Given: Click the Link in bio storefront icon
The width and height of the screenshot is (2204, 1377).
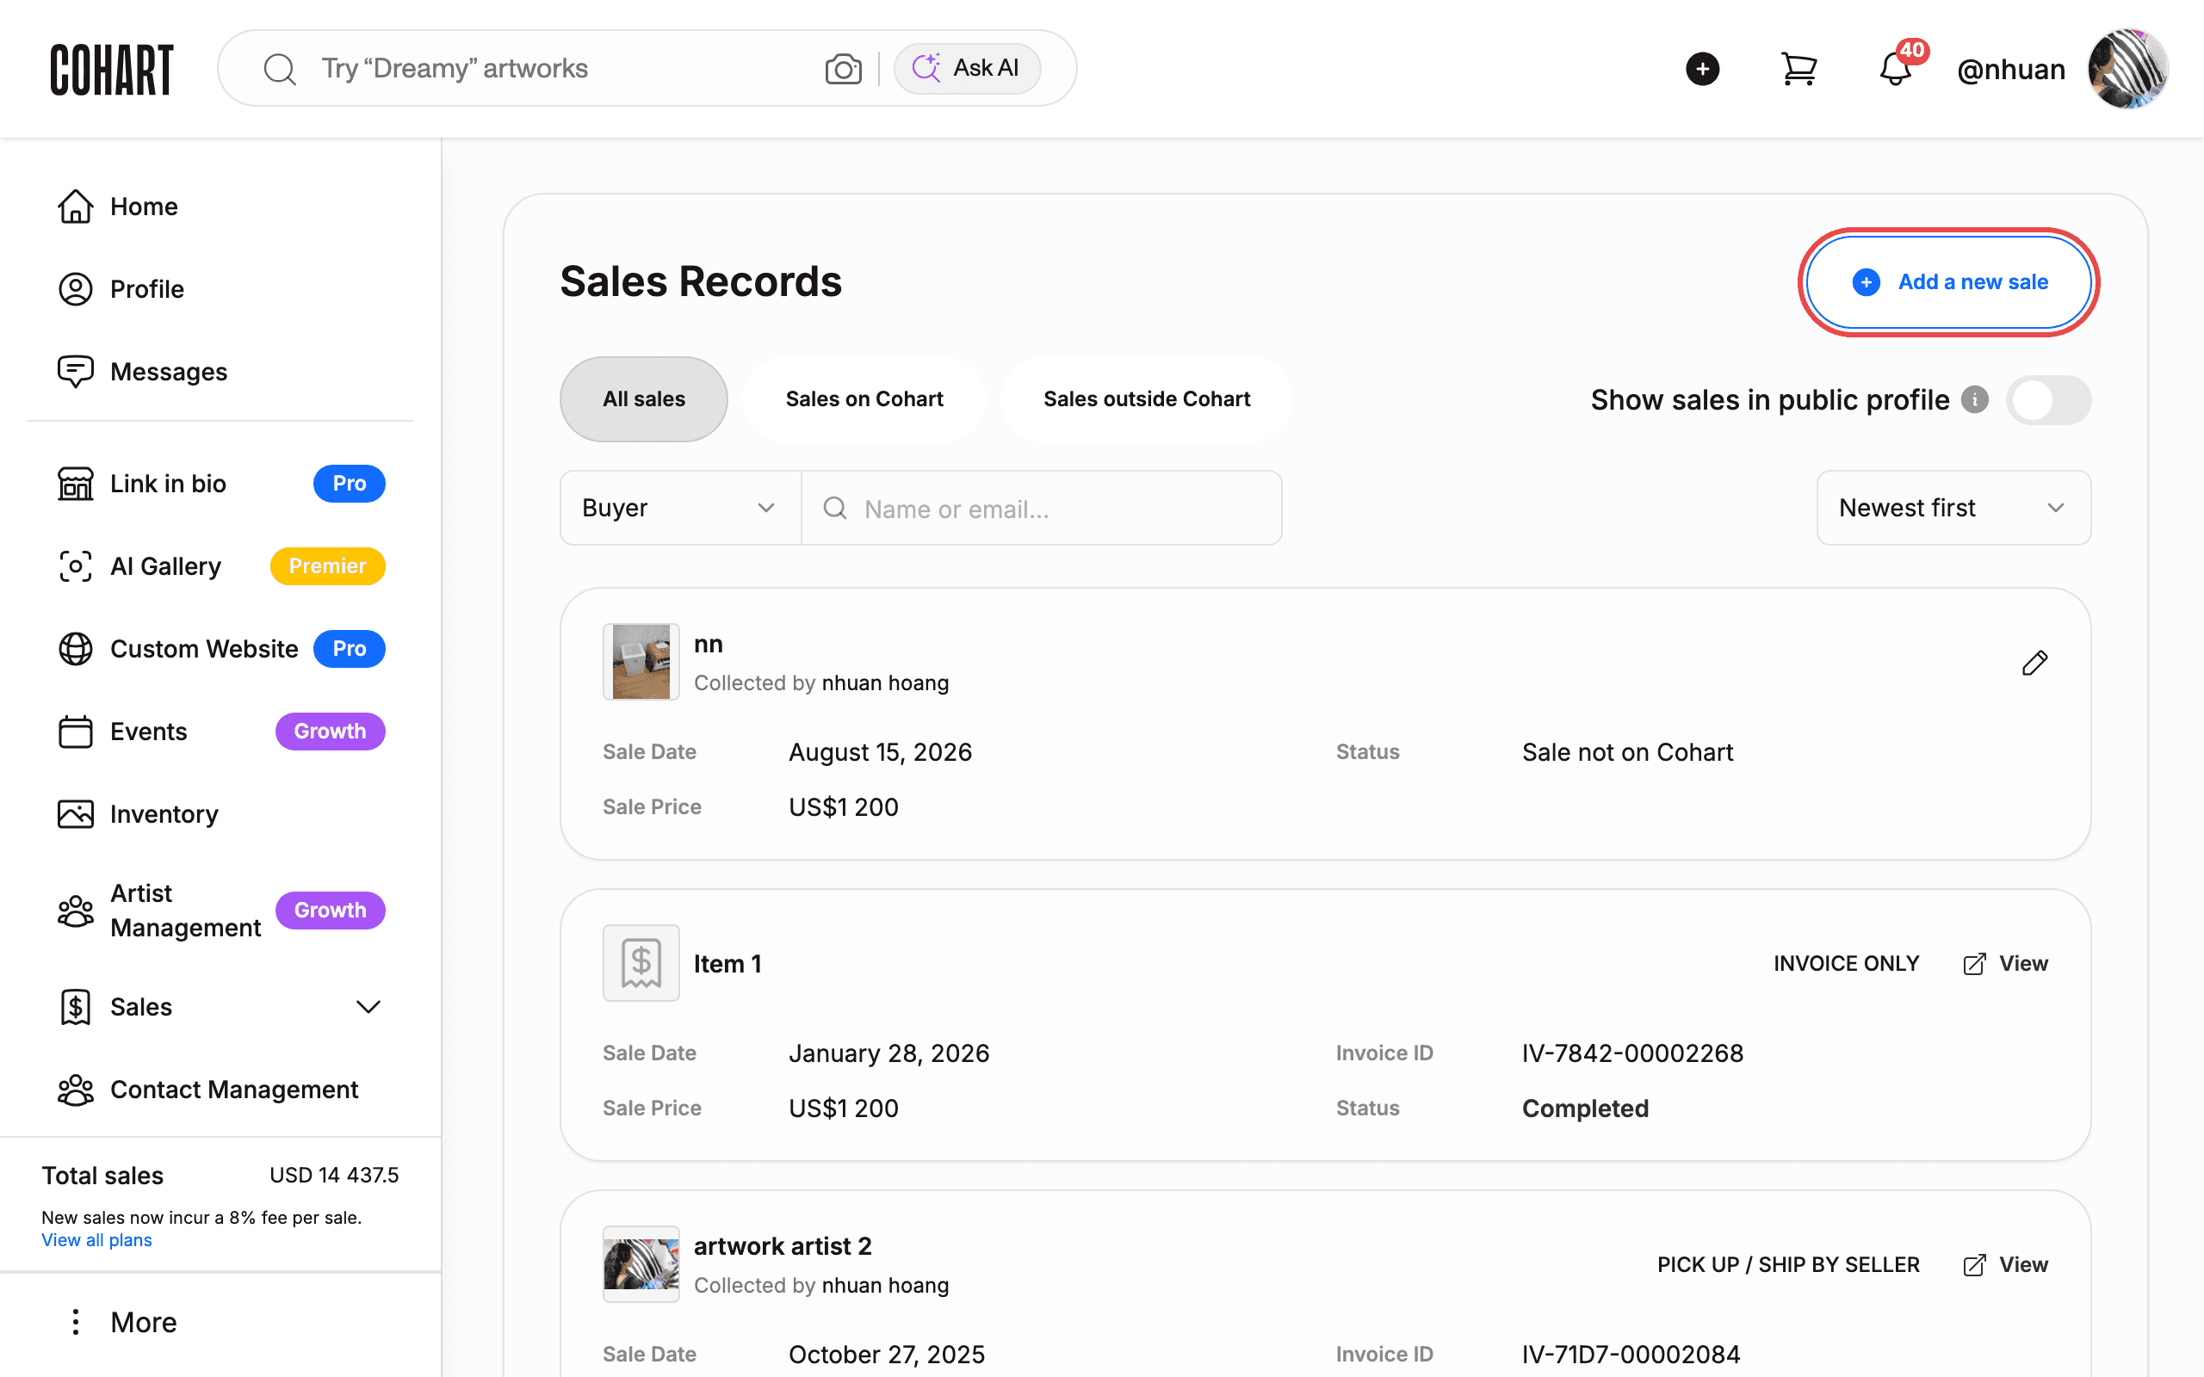Looking at the screenshot, I should 76,484.
